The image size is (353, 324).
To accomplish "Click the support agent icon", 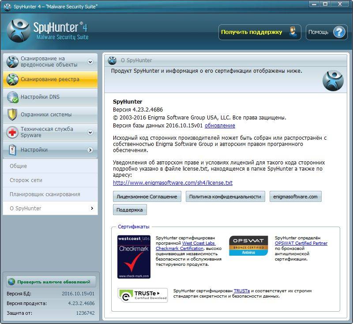I will click(293, 32).
